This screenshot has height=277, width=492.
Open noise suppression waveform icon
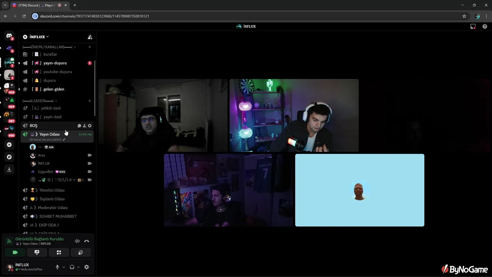pyautogui.click(x=77, y=241)
